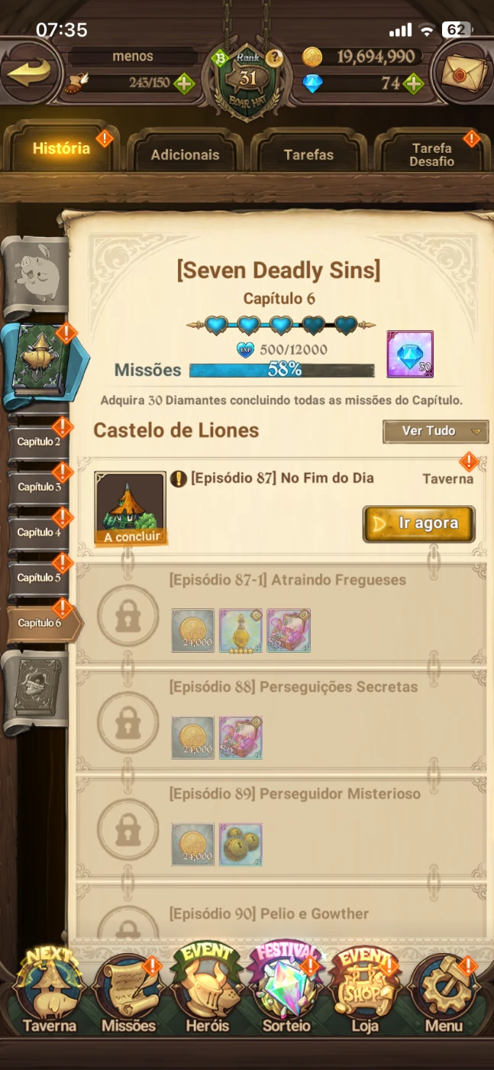Open the Menu gear icon
Screen dimensions: 494x1070
click(444, 992)
